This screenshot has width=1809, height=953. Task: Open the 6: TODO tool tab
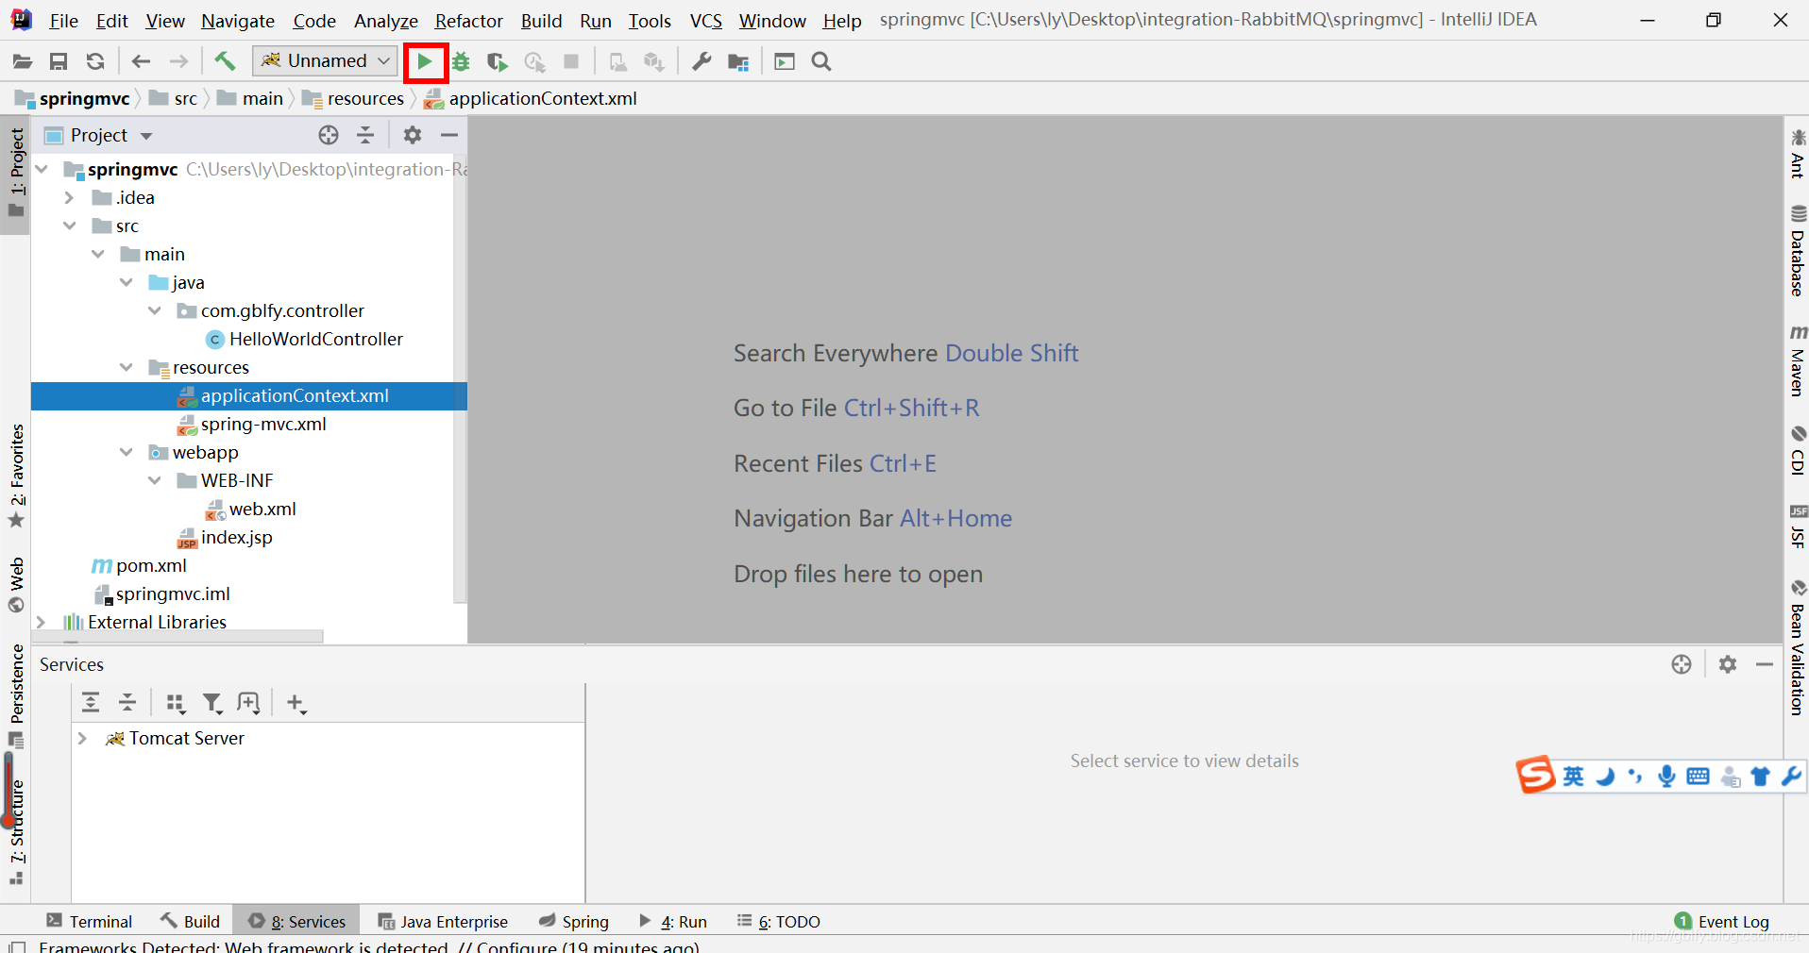point(779,921)
